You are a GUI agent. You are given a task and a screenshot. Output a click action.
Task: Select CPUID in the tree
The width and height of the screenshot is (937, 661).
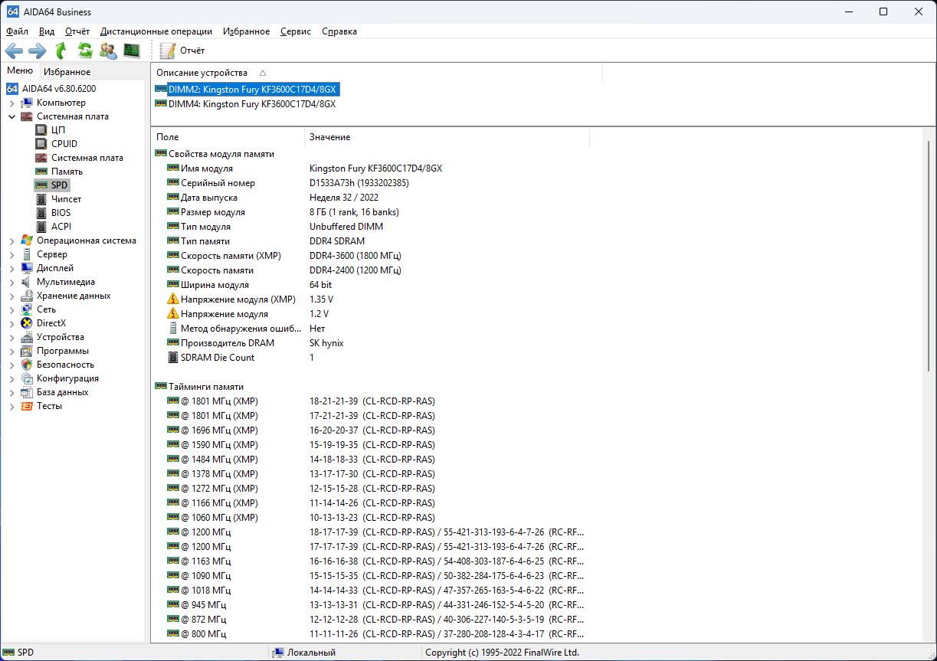(64, 144)
